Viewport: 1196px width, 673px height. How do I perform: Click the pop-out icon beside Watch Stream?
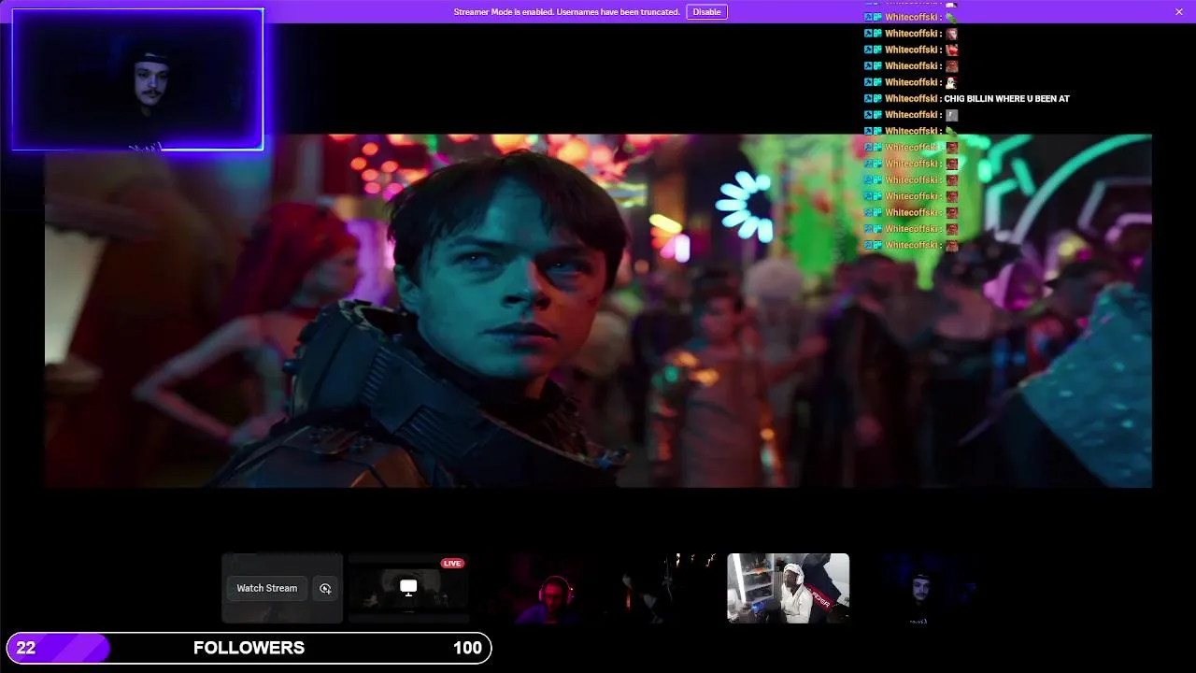[x=325, y=588]
